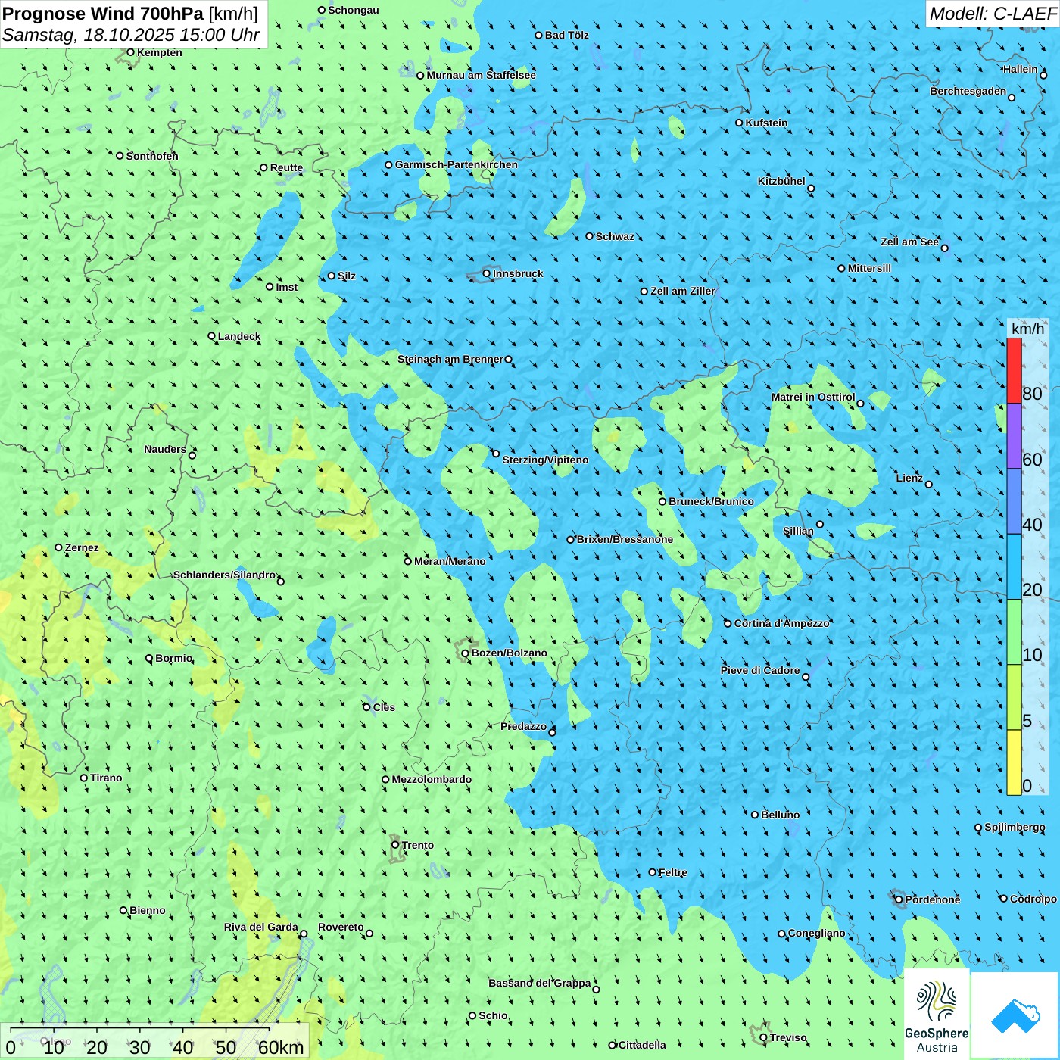Click the Murnau am Staffelsee label
Image resolution: width=1060 pixels, height=1060 pixels.
[481, 75]
